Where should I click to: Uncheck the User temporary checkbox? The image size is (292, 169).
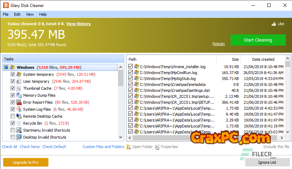coord(13,81)
